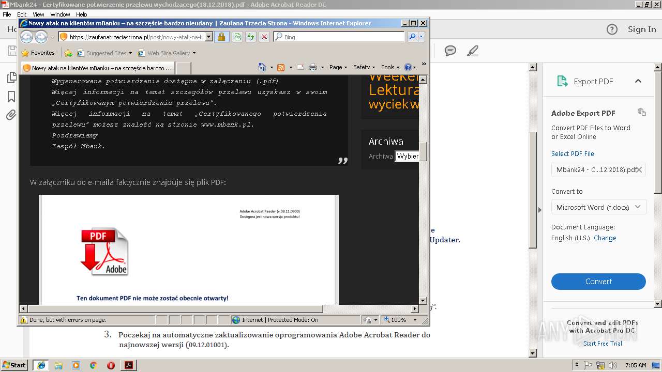Open a new blank IE tab

(184, 68)
